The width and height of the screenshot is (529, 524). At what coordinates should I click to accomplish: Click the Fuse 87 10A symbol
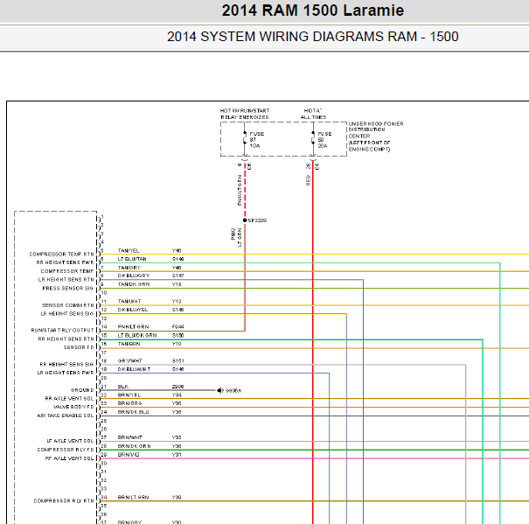tap(245, 139)
